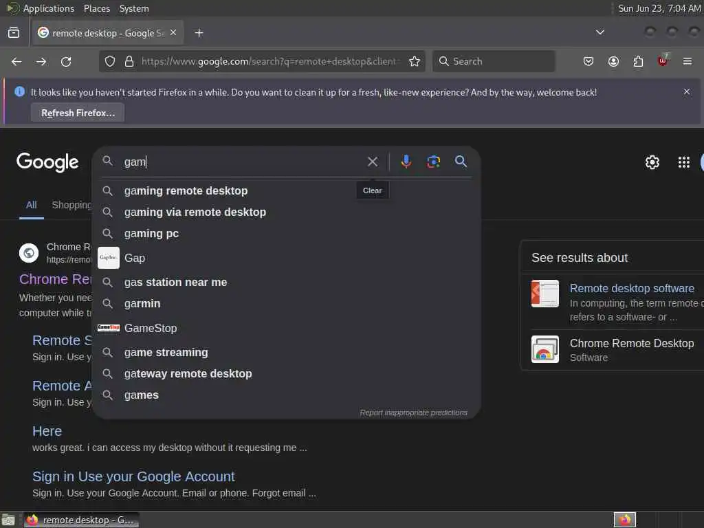
Task: Open Firefox View recent browsing icon
Action: 14,33
